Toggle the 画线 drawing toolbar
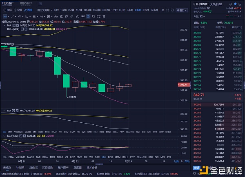 pos(28,10)
